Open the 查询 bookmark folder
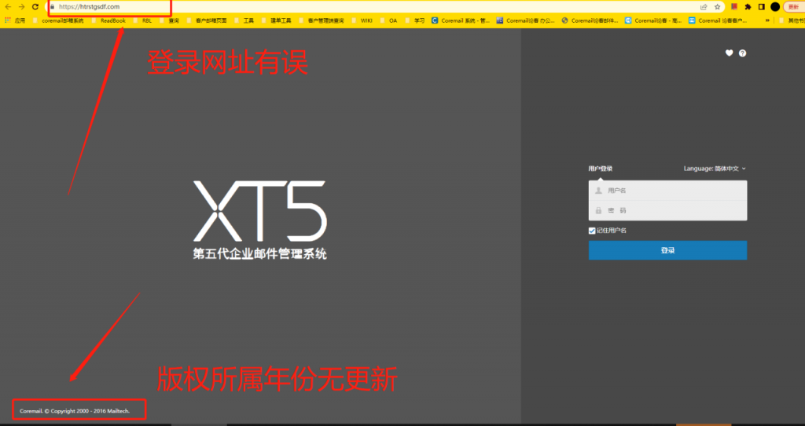Image resolution: width=805 pixels, height=426 pixels. 170,20
